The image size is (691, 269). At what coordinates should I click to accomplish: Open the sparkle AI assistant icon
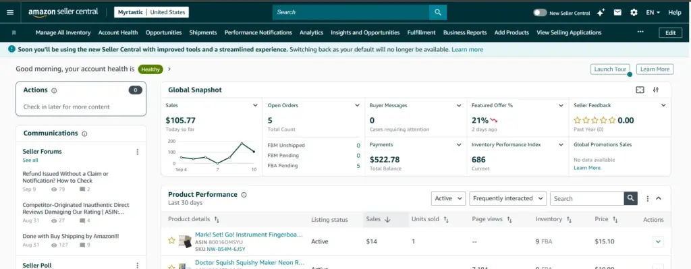point(600,13)
